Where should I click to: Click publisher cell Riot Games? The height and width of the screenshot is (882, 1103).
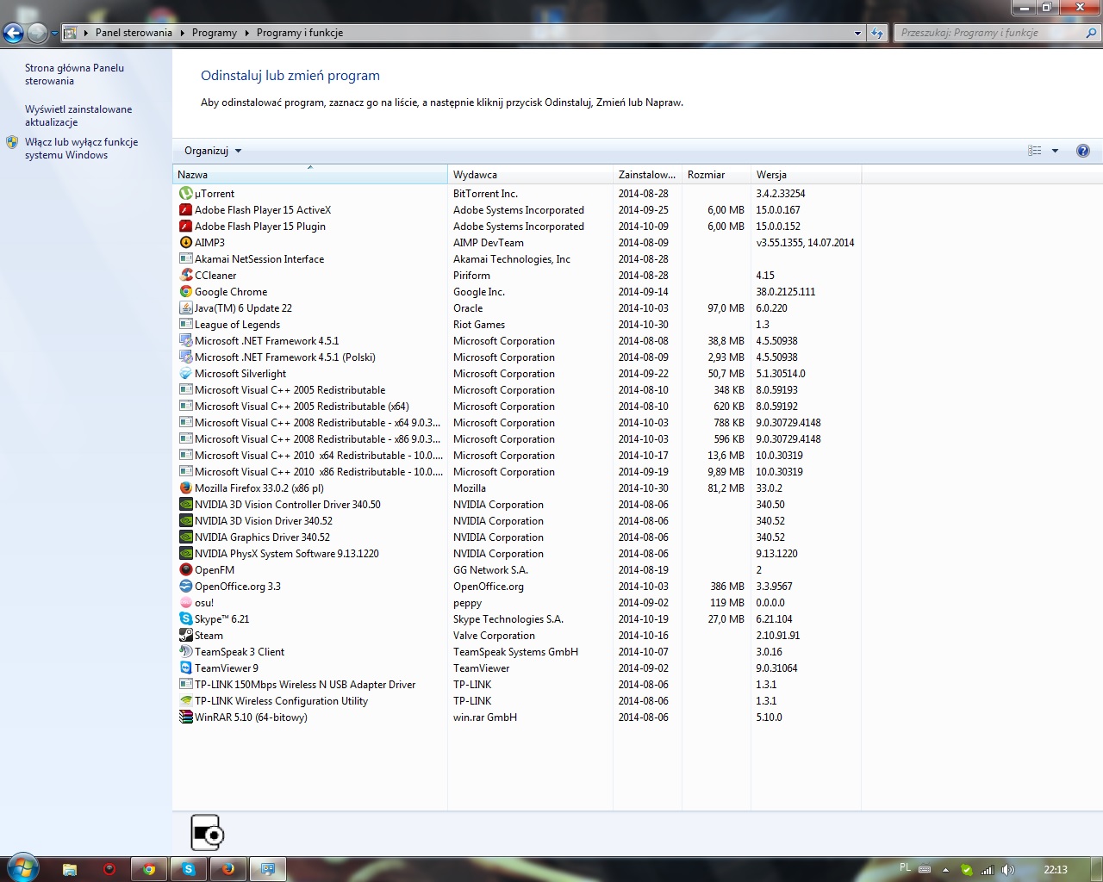[x=479, y=325]
